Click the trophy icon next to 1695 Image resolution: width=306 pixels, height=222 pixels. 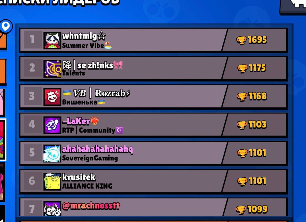pyautogui.click(x=241, y=40)
